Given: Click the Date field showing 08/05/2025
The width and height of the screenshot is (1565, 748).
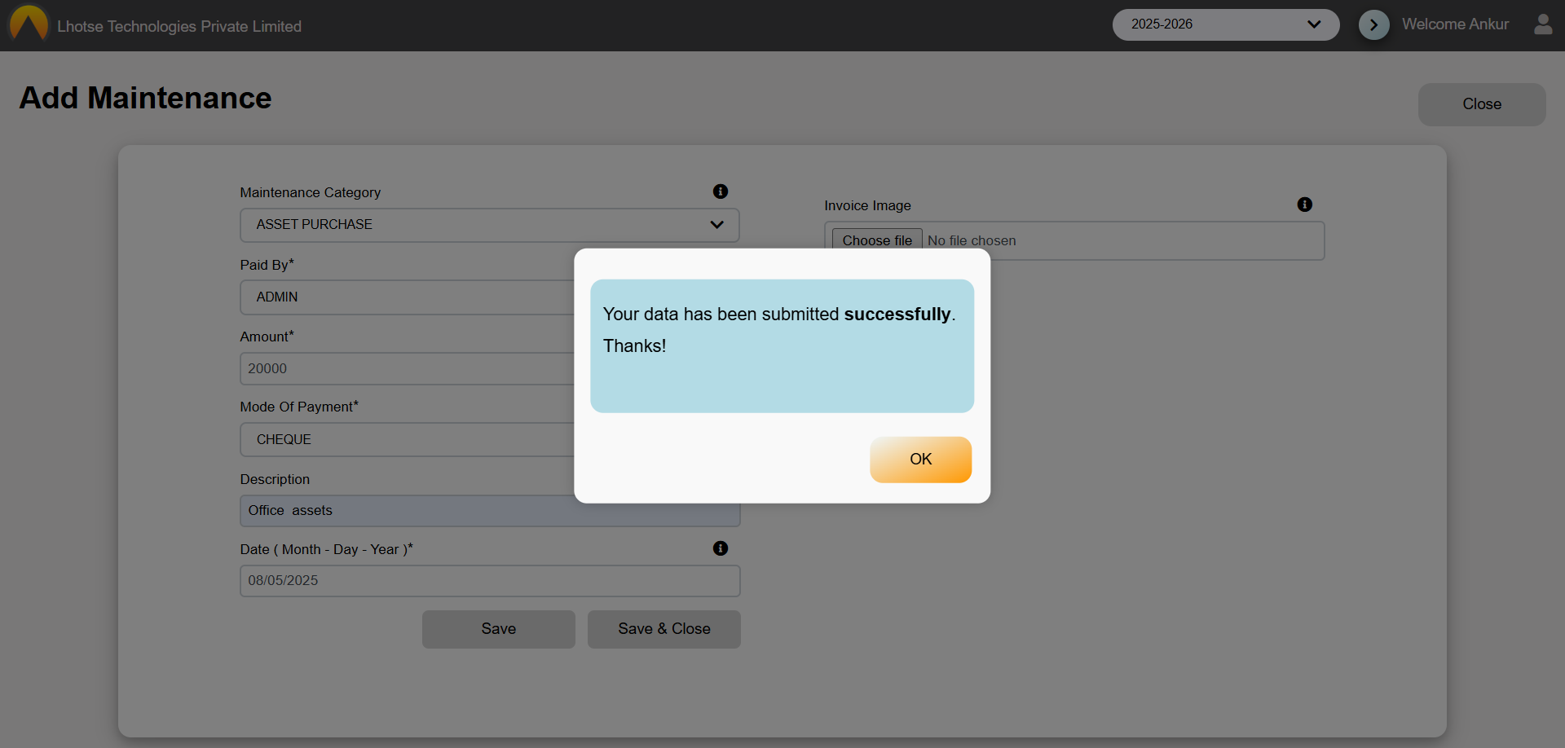Looking at the screenshot, I should pyautogui.click(x=490, y=581).
